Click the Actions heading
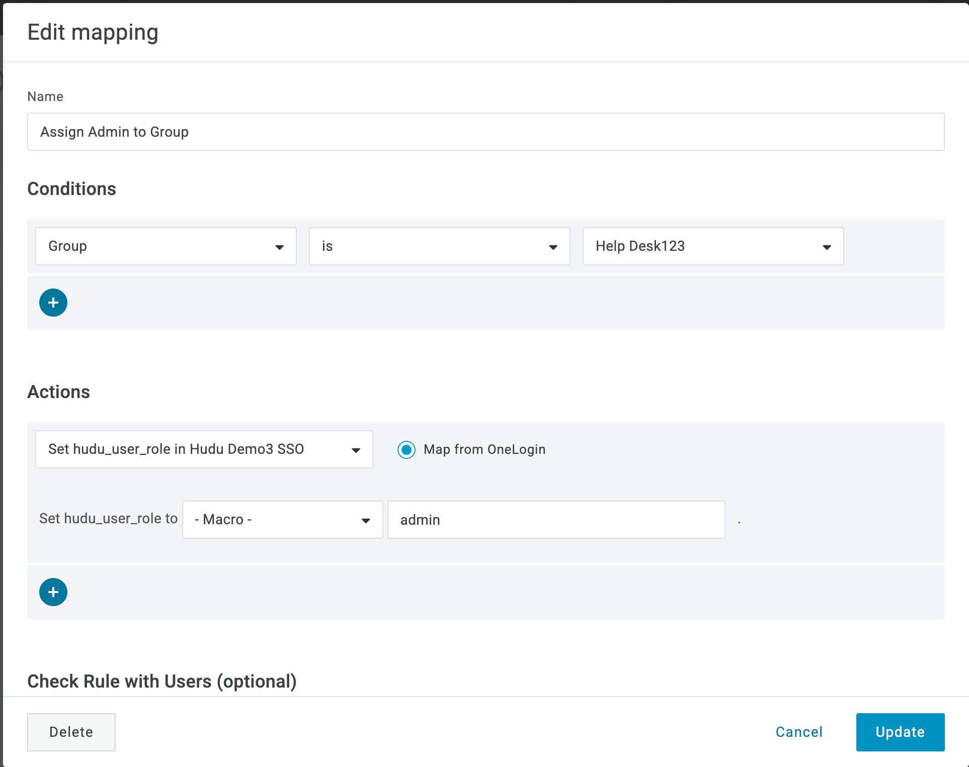The image size is (969, 767). [59, 392]
